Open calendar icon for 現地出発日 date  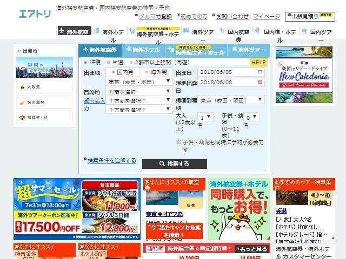[261, 82]
